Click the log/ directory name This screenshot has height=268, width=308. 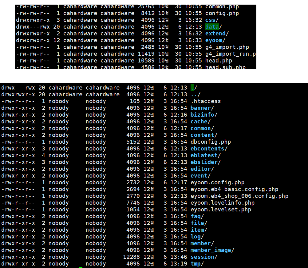tap(197, 237)
